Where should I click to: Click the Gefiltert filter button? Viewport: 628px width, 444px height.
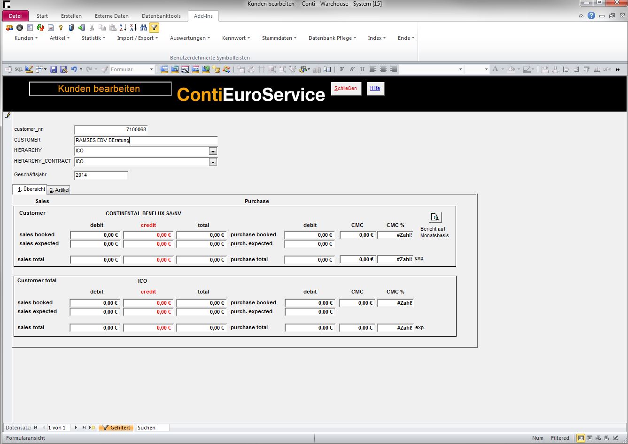[x=116, y=428]
